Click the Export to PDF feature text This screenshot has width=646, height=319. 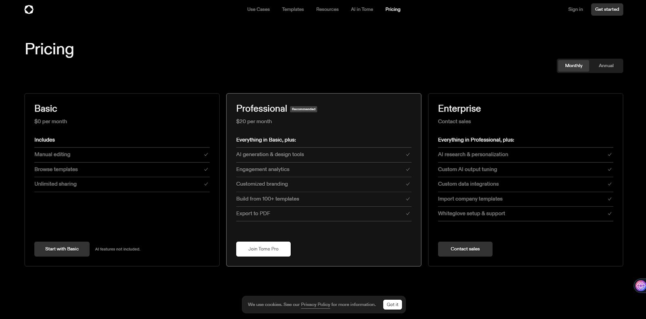point(253,213)
